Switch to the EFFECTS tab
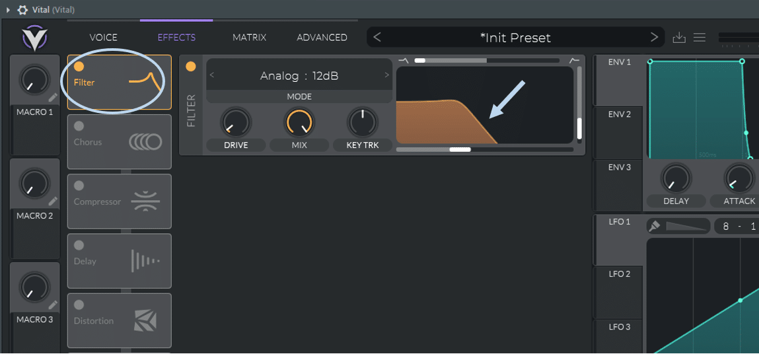 point(176,37)
